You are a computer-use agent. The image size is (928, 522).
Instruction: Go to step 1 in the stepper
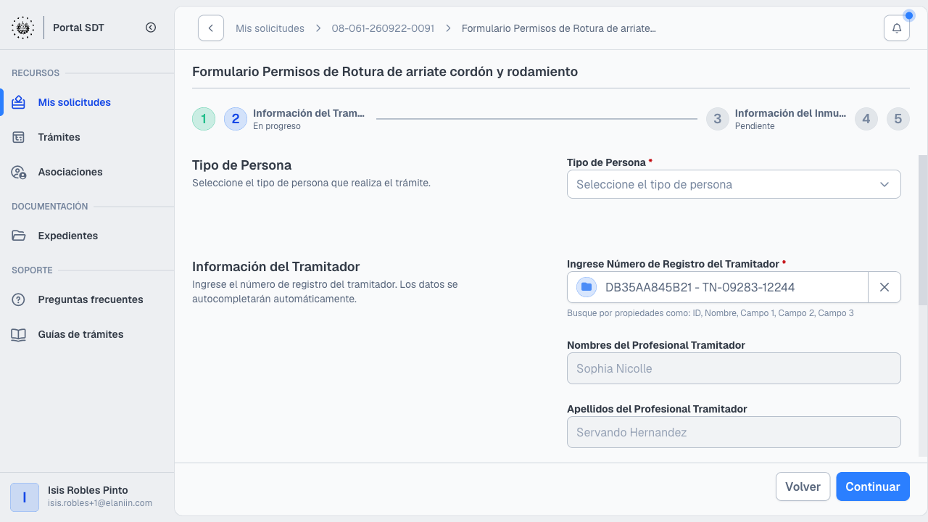(x=204, y=119)
